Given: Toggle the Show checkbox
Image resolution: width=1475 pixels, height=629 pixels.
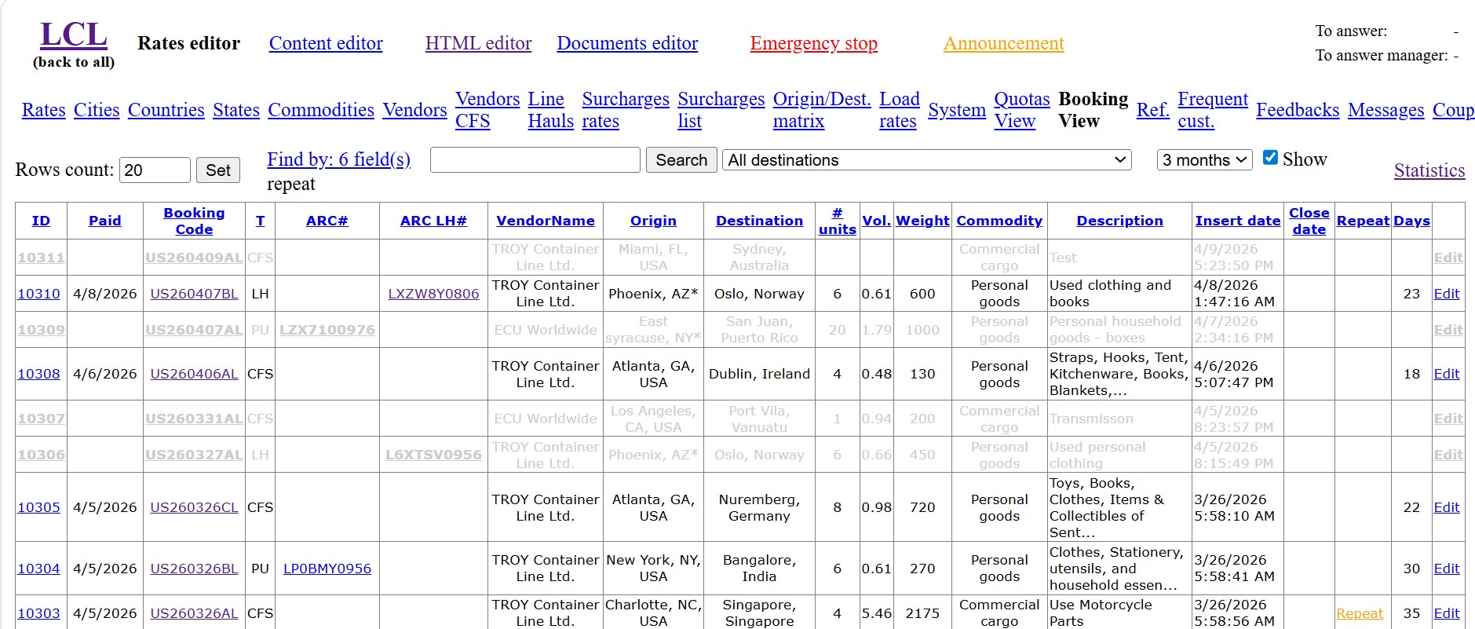Looking at the screenshot, I should (1269, 158).
